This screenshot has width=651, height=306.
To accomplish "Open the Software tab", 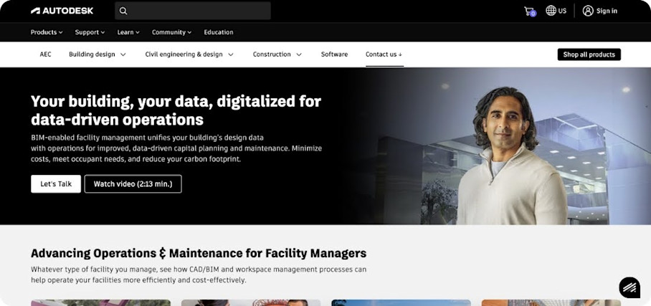I will pyautogui.click(x=334, y=54).
